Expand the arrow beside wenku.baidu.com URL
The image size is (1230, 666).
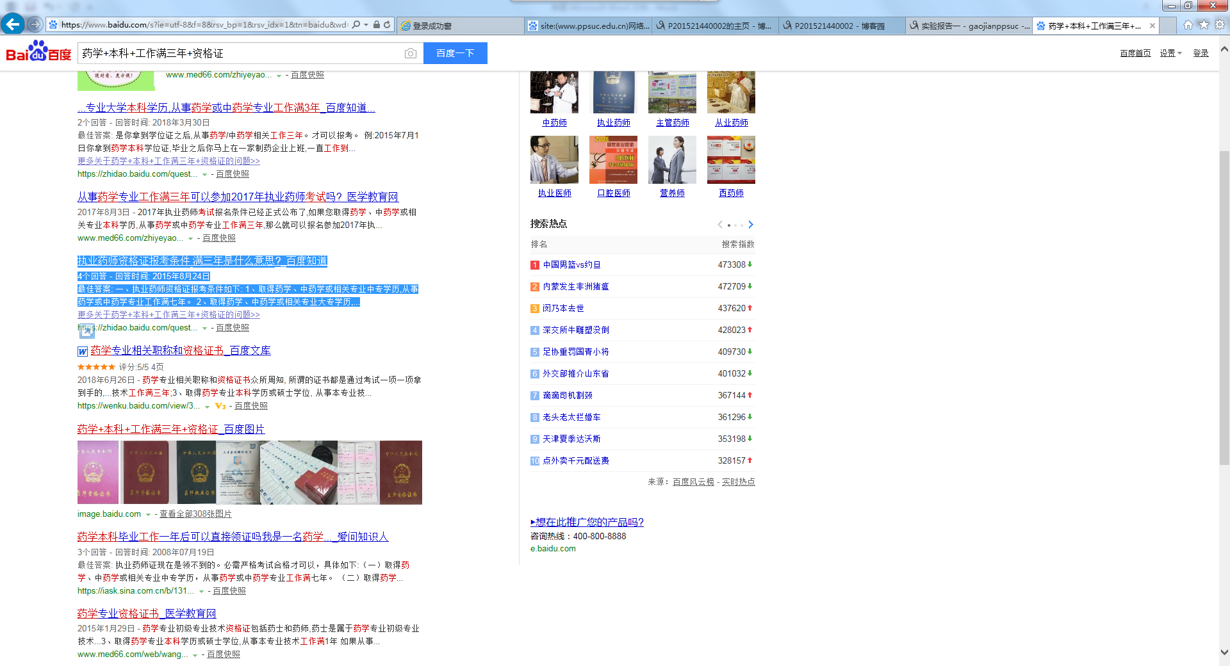207,406
